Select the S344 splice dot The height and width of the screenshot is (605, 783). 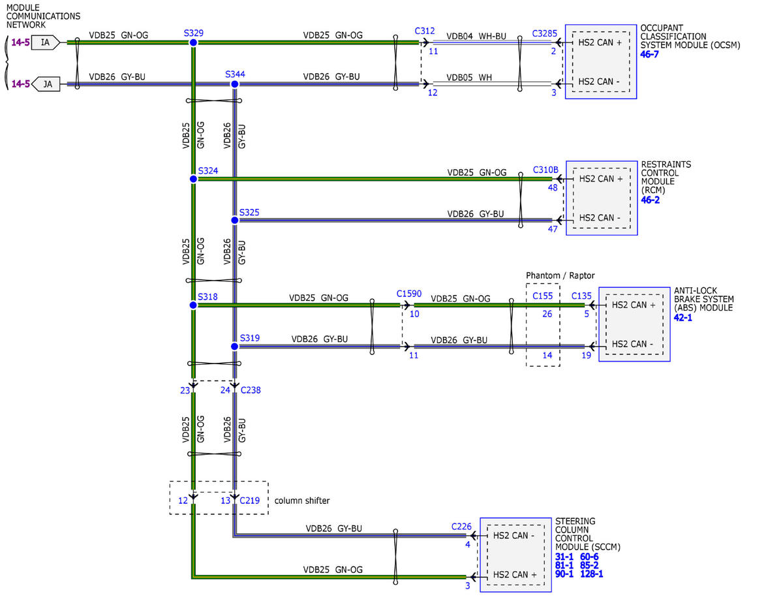pyautogui.click(x=234, y=84)
